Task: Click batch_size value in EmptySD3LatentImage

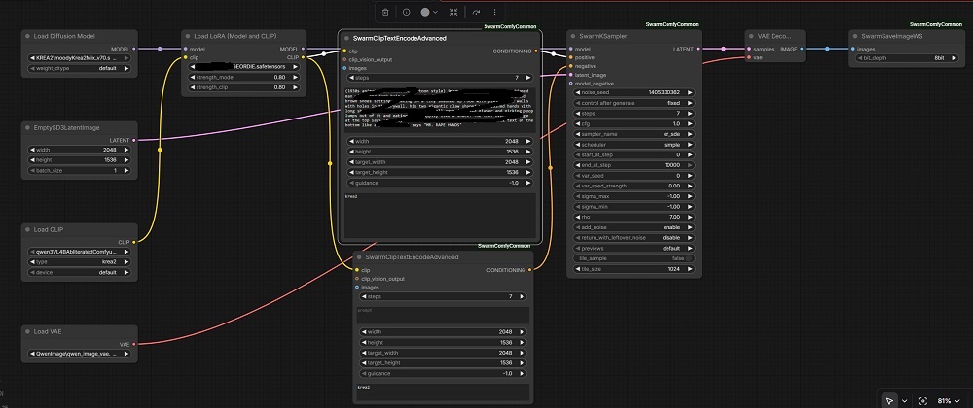Action: (x=80, y=170)
